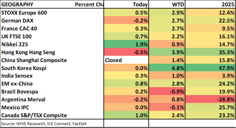
Task: Select the green Nikkei 225 1.9% cell
Action: 126,44
